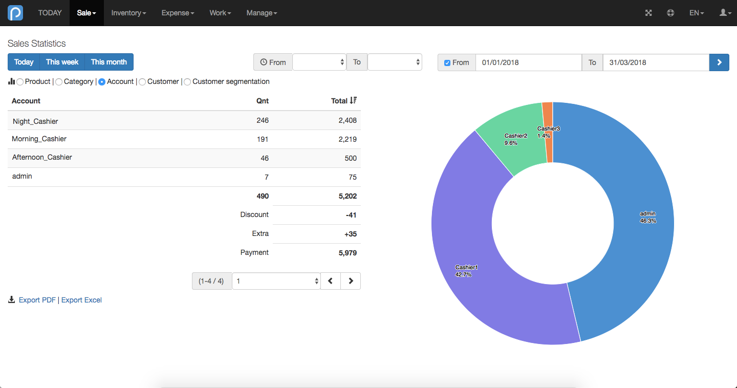Open the help lifebuoy icon
The height and width of the screenshot is (388, 737).
(670, 13)
